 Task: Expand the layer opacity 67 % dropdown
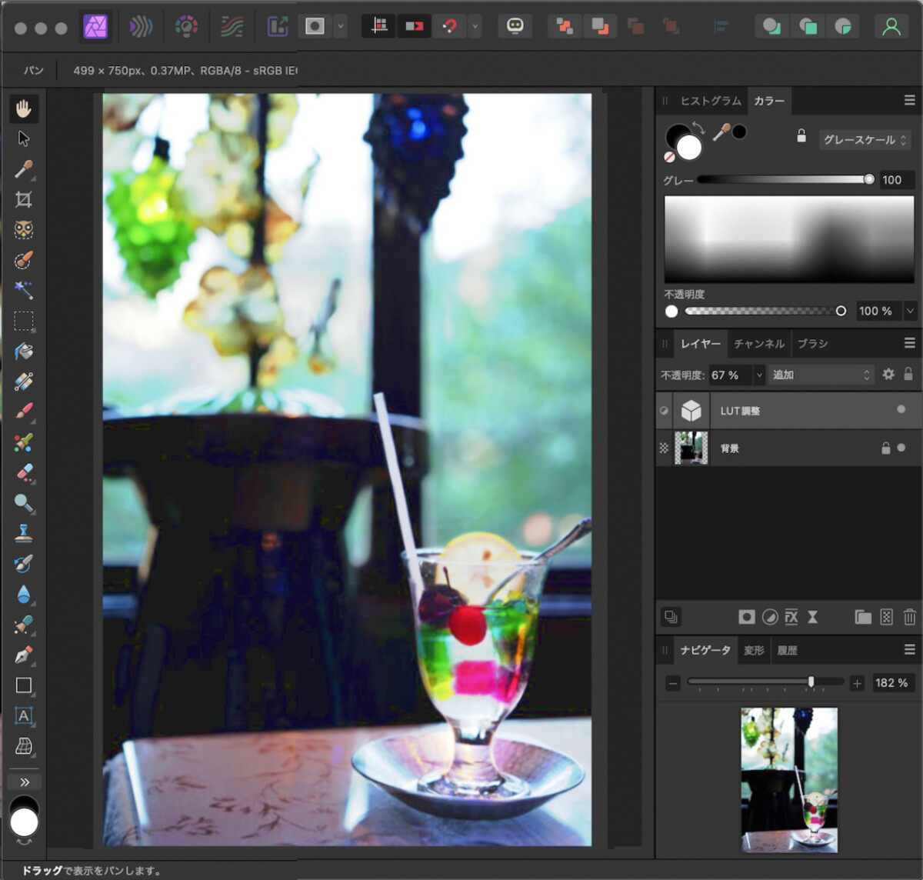pos(759,375)
